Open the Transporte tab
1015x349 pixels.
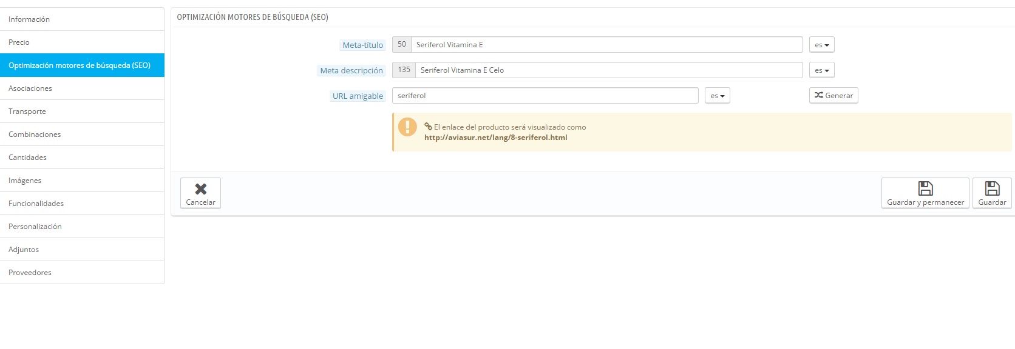tap(82, 111)
